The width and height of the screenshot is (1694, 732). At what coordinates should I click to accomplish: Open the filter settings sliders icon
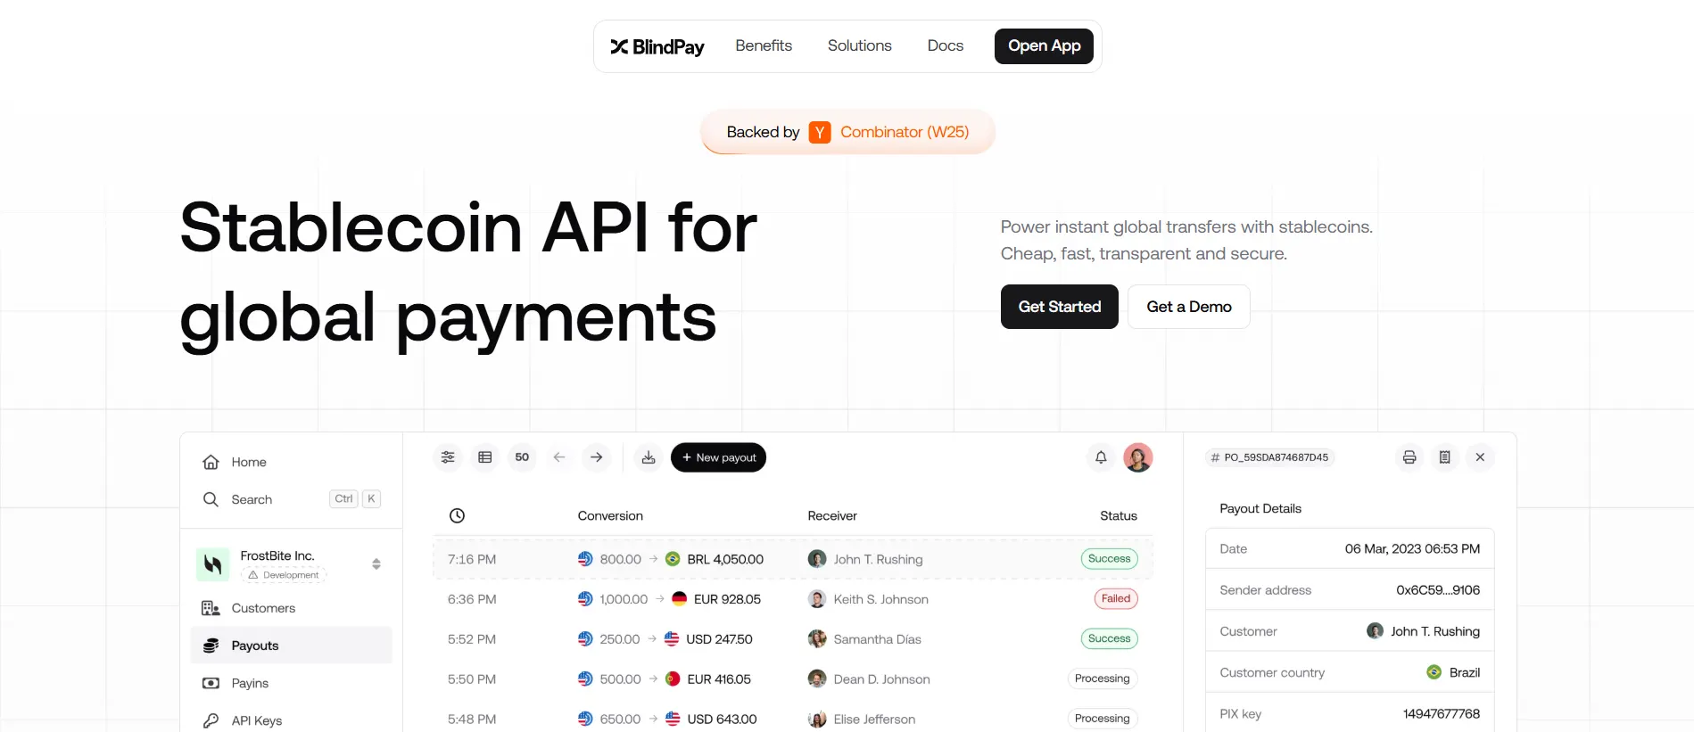(x=448, y=457)
